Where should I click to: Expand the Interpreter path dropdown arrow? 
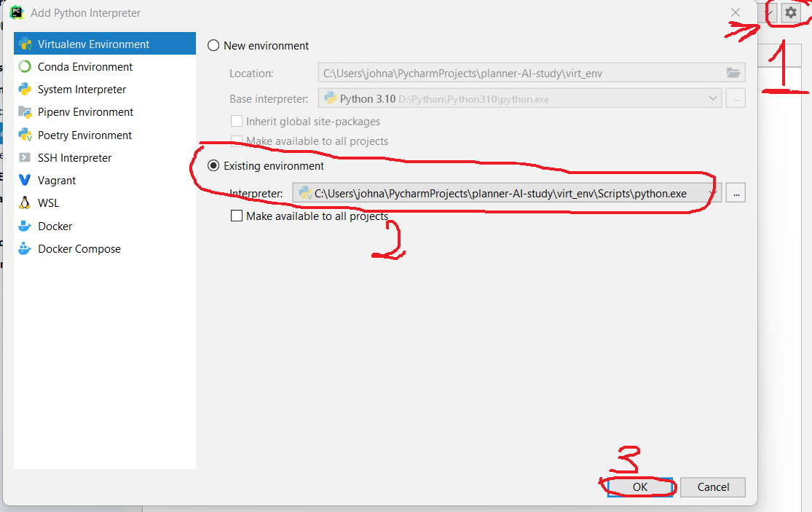tap(713, 193)
